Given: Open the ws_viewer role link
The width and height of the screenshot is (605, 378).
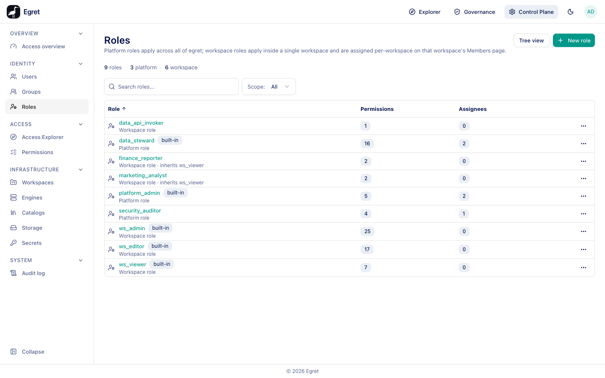Looking at the screenshot, I should pyautogui.click(x=132, y=264).
